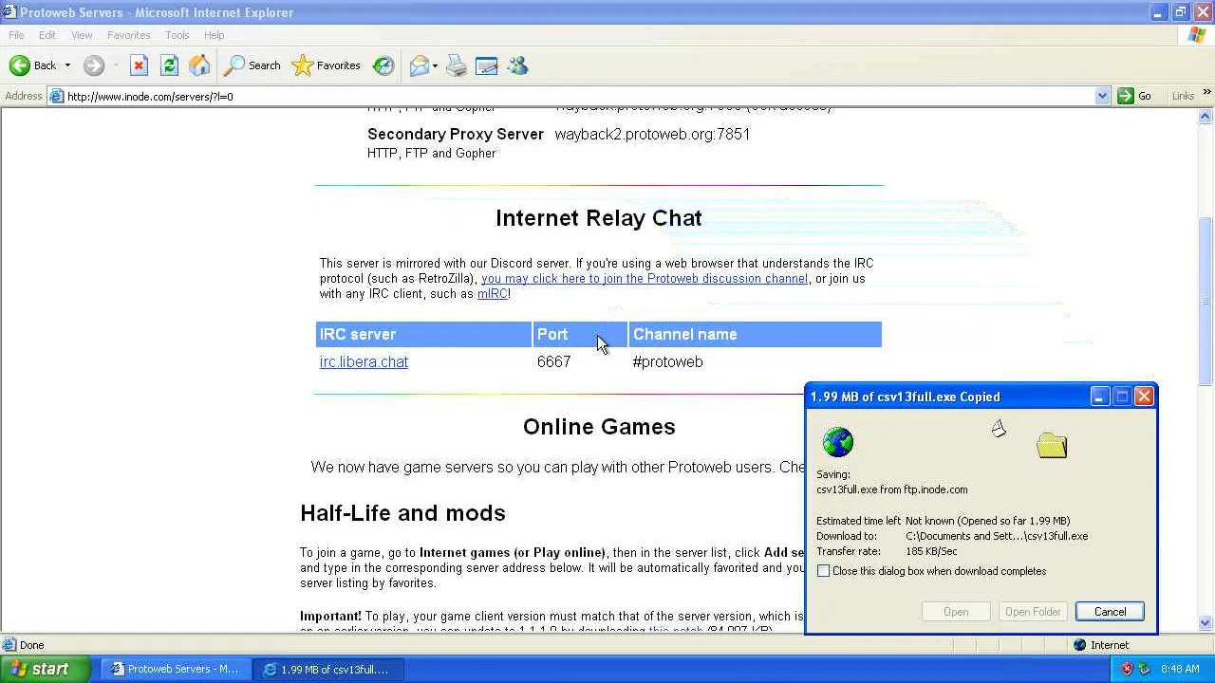Open the File menu
This screenshot has height=683, width=1215.
(x=16, y=35)
